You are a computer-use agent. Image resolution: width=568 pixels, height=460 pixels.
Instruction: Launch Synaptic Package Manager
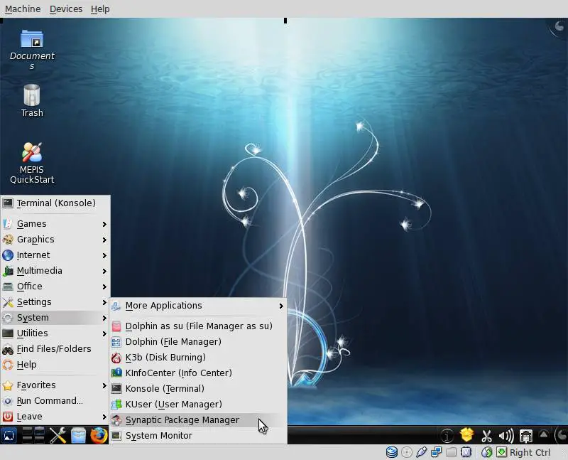tap(198, 419)
